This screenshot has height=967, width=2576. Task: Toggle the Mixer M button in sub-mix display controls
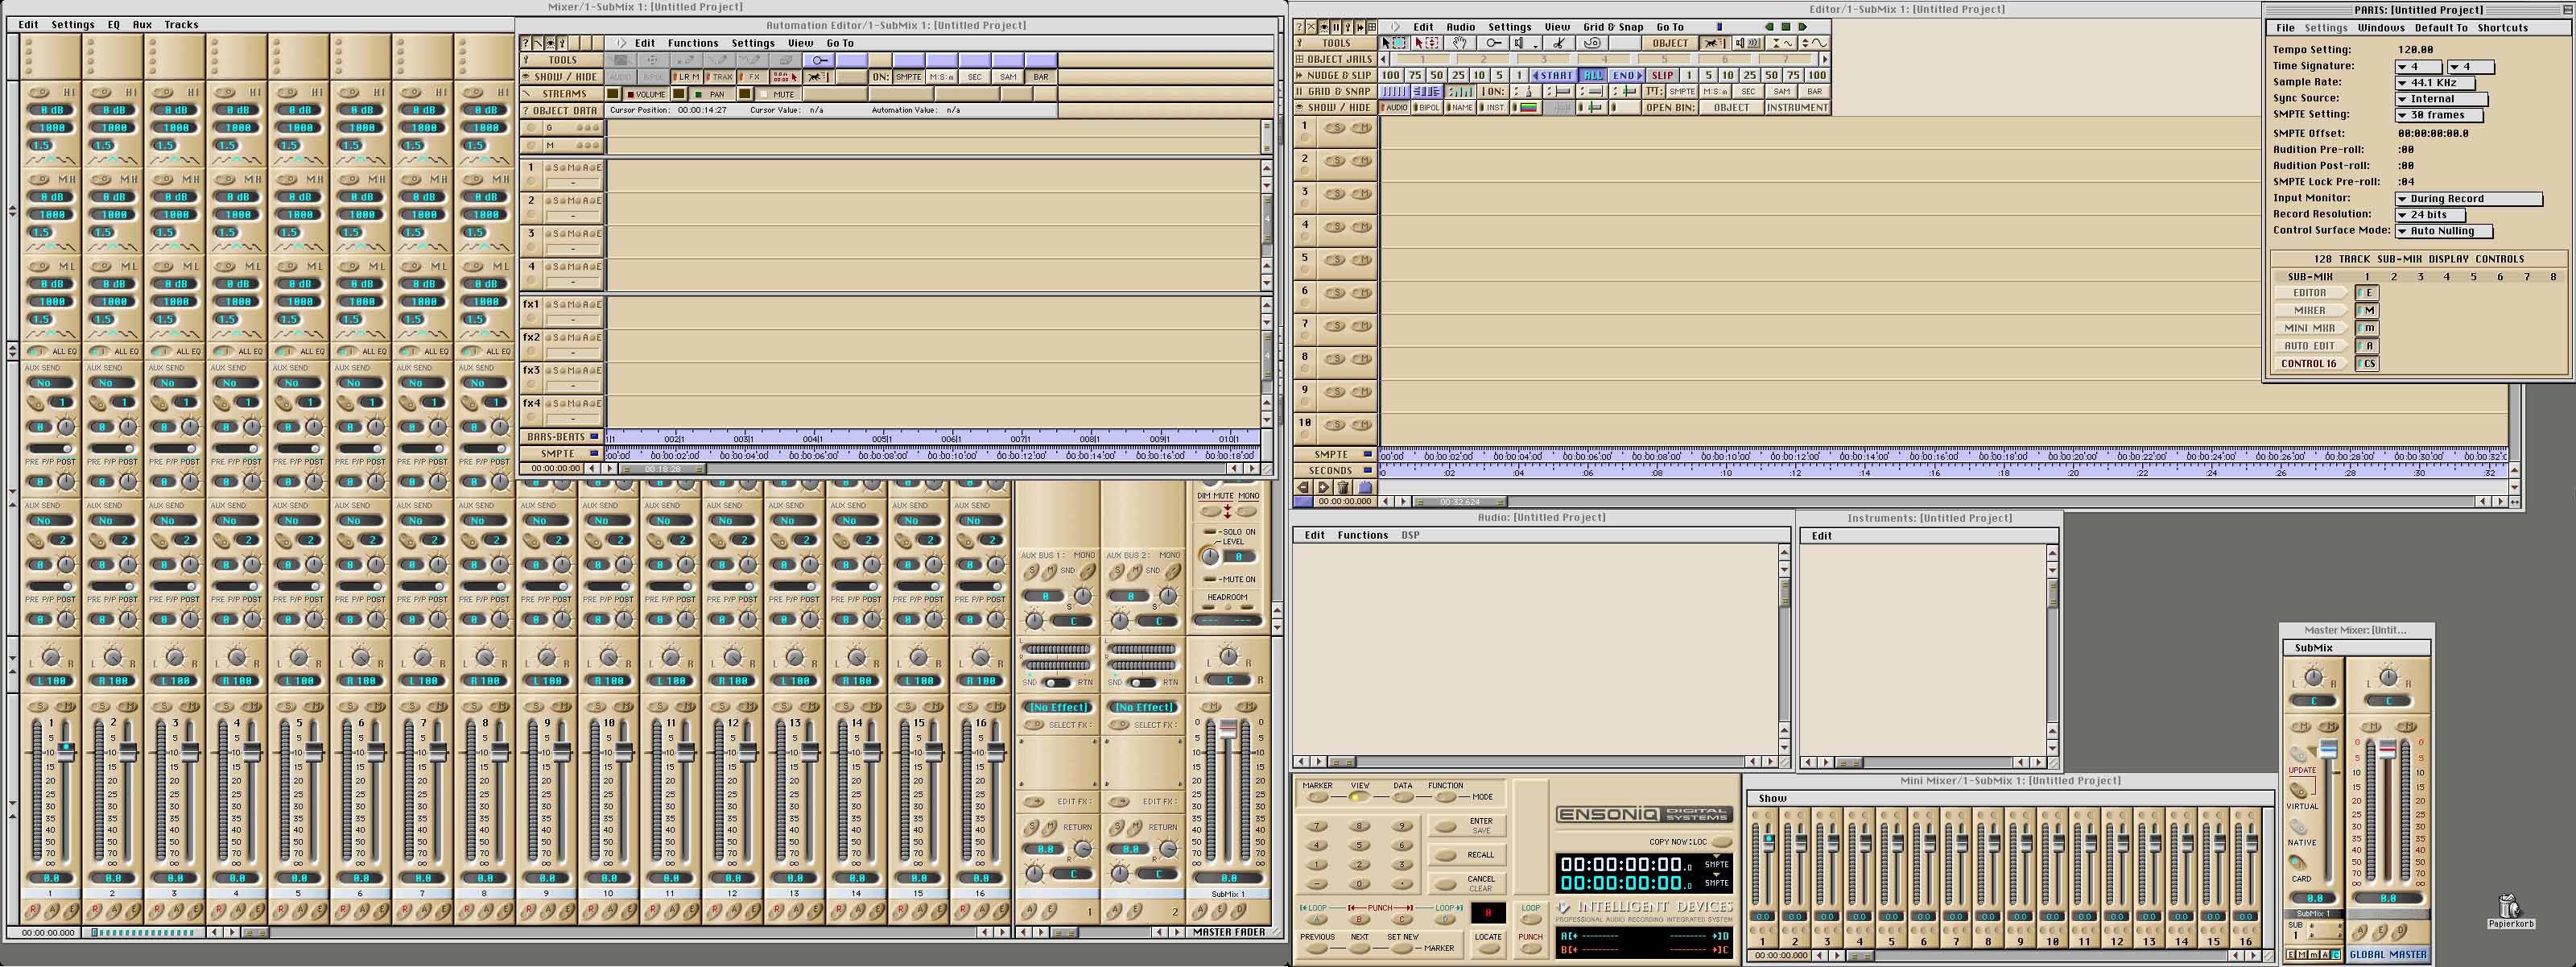click(x=2367, y=310)
